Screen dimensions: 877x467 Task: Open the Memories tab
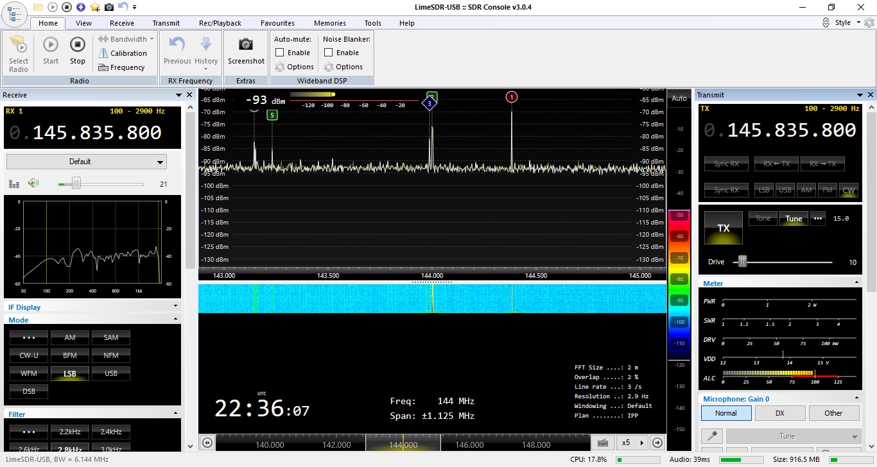330,23
